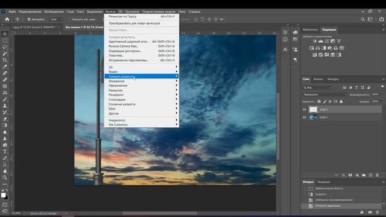Toggle lock position
The image size is (386, 217).
330,101
